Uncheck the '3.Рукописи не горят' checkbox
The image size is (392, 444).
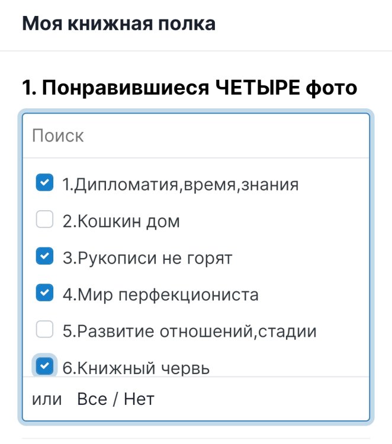[x=44, y=257]
